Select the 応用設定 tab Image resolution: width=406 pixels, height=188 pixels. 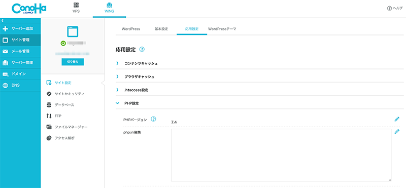pyautogui.click(x=192, y=29)
